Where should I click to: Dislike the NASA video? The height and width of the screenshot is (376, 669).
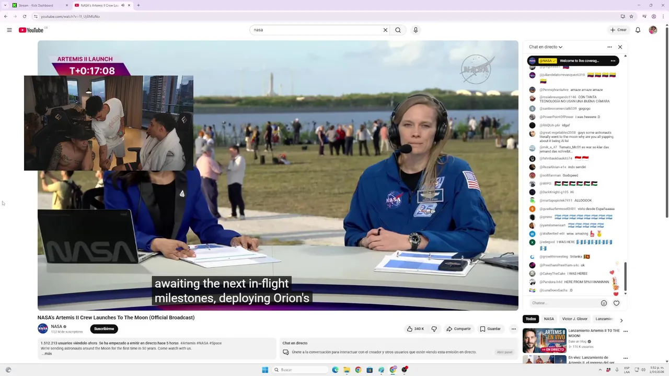434,329
